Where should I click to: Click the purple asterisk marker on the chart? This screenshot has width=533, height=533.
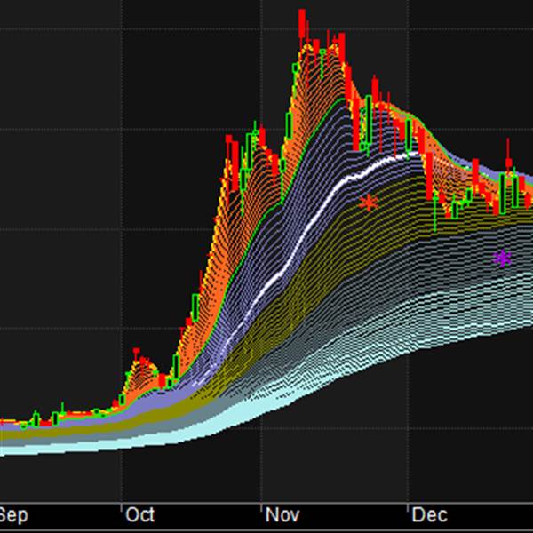coord(502,259)
